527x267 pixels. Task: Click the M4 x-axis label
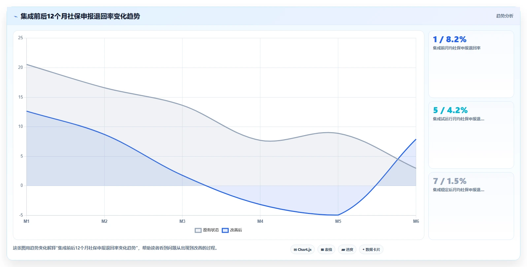[260, 221]
